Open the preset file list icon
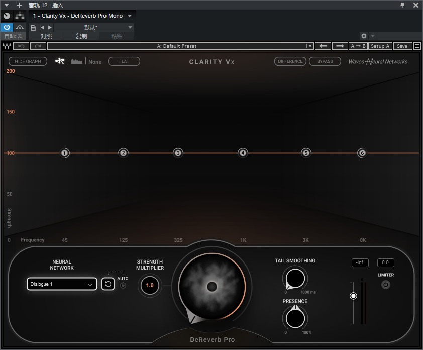This screenshot has height=350, width=423. [x=33, y=28]
